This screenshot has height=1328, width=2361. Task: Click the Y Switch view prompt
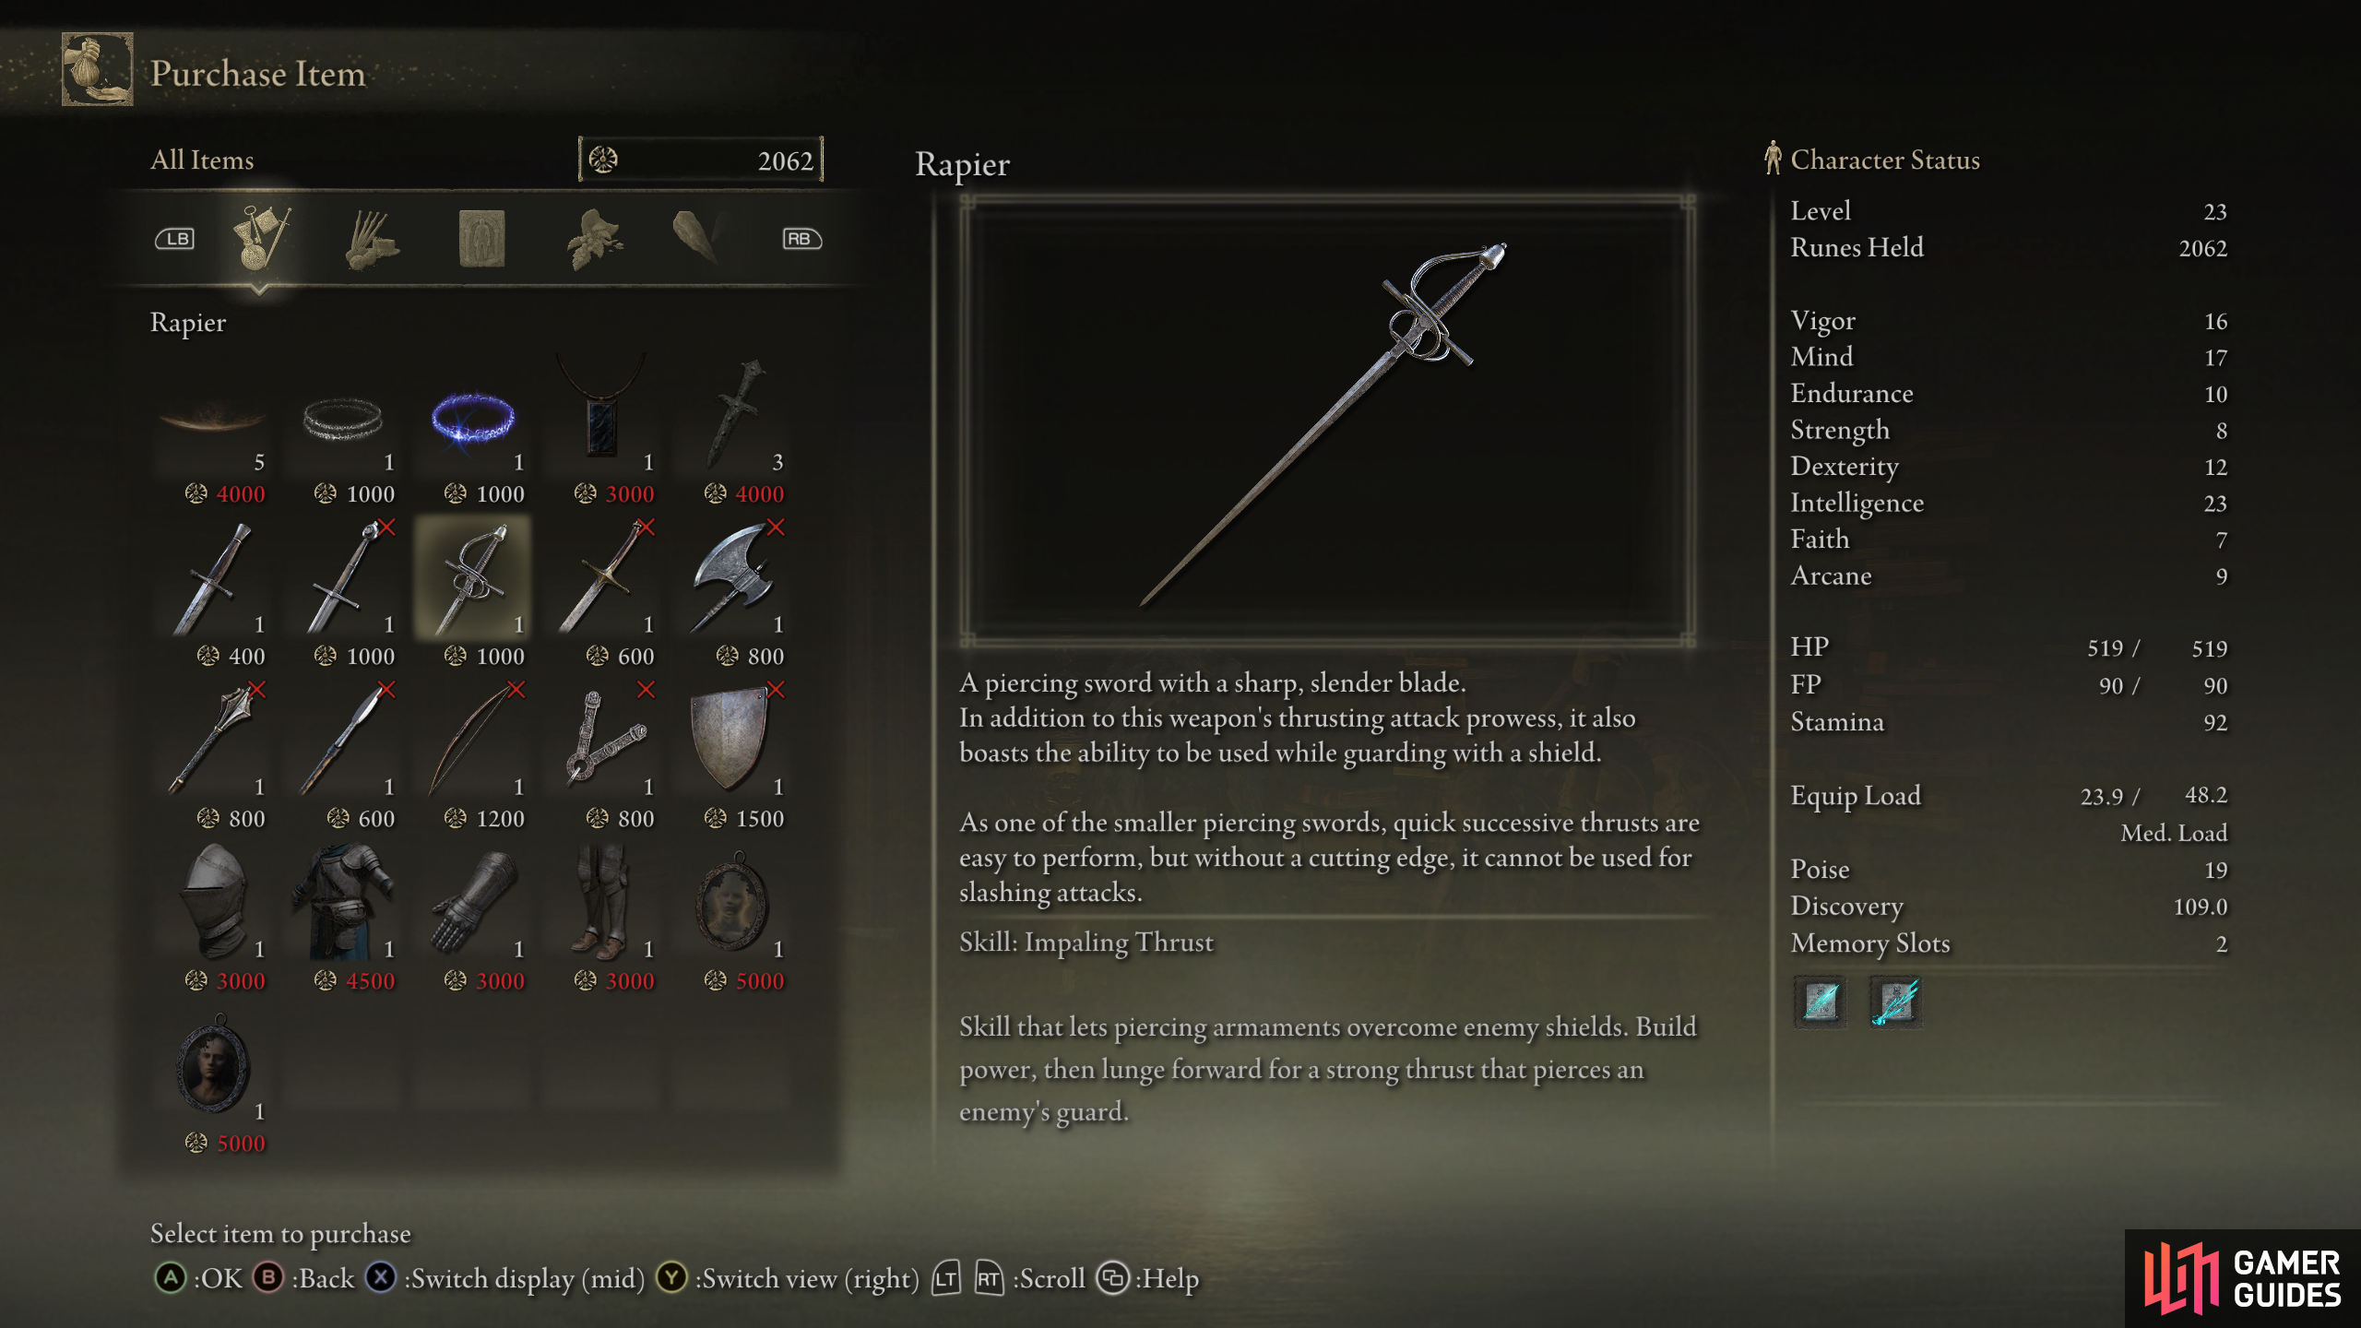pos(787,1278)
